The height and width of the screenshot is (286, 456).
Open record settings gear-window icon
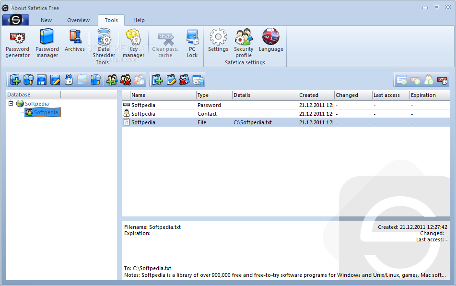coord(199,80)
